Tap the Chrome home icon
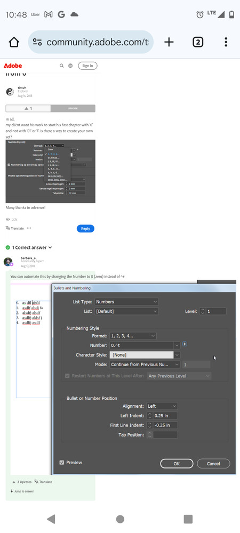This screenshot has width=240, height=533. tap(14, 42)
